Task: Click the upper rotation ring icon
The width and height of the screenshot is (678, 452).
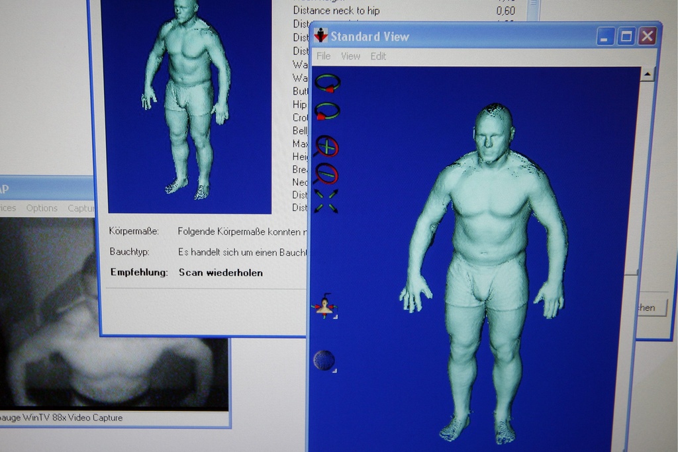Action: 327,83
